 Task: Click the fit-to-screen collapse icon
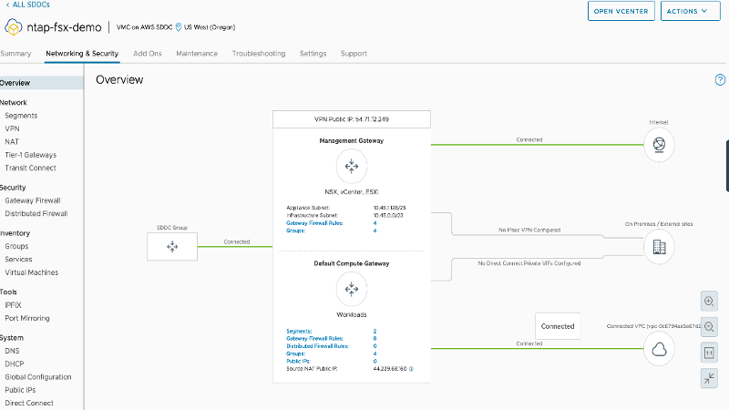coord(710,378)
